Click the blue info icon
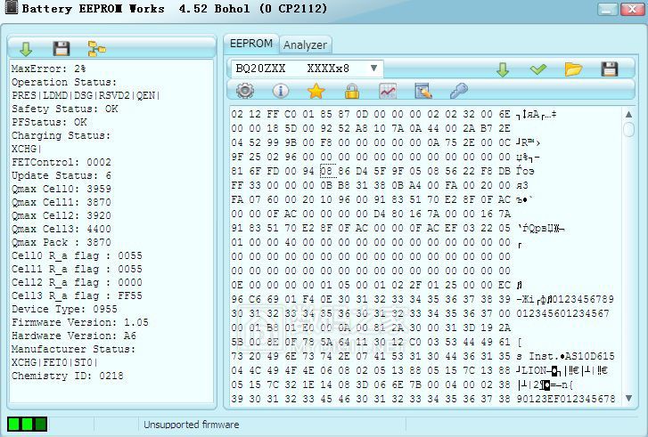The image size is (648, 437). click(281, 91)
